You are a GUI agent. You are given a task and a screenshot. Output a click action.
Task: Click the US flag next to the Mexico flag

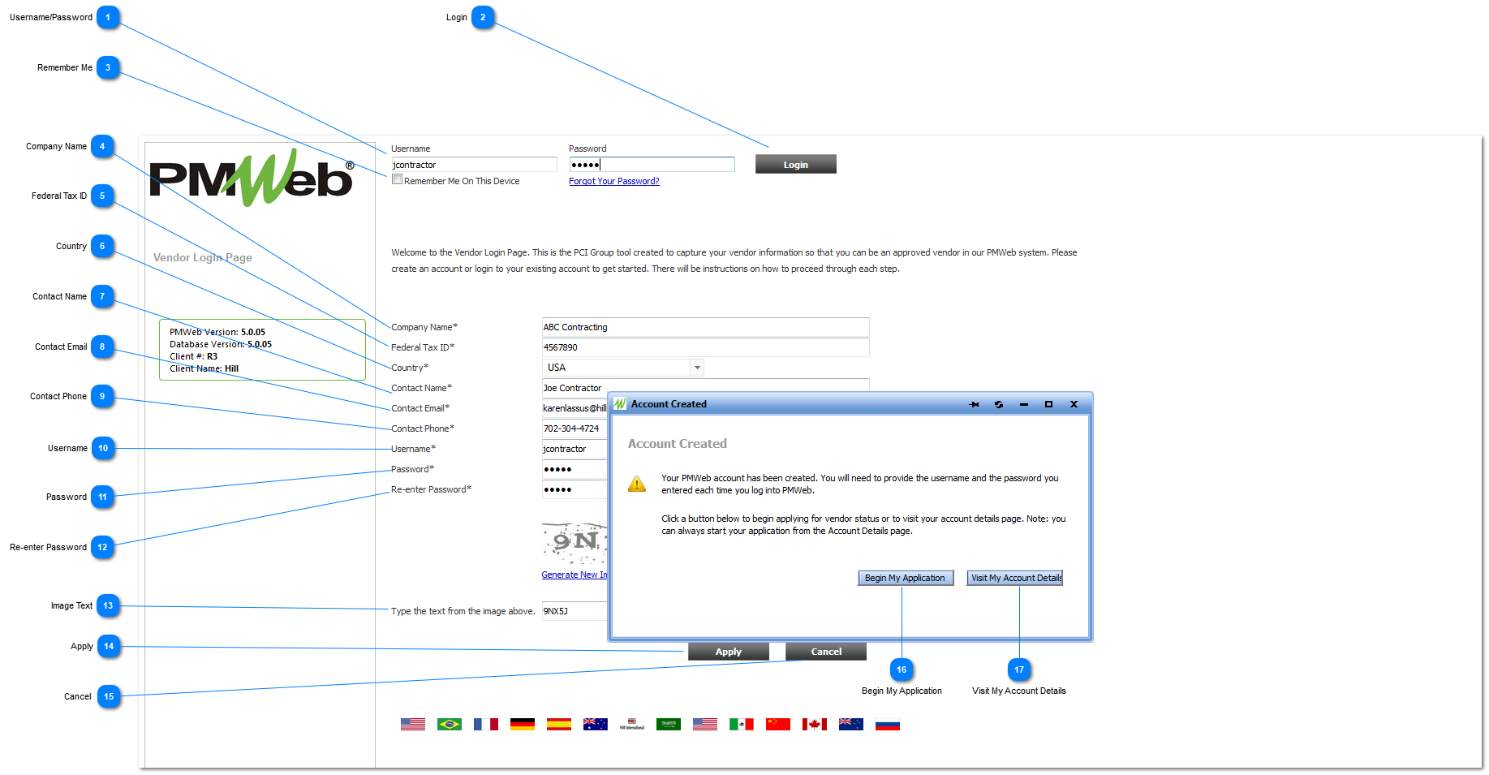(x=704, y=724)
